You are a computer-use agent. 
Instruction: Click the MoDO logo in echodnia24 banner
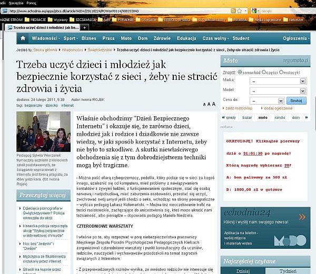290,240
